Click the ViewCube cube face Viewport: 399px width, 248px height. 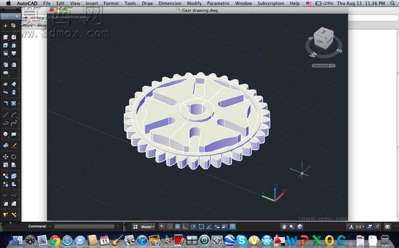323,38
